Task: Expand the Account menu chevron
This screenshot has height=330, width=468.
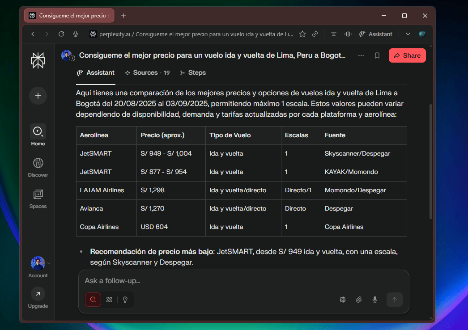Action: click(49, 263)
